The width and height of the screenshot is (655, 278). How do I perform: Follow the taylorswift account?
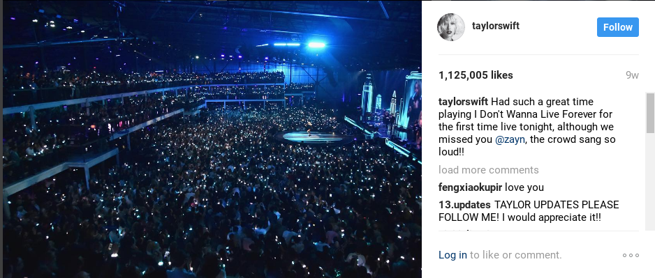(617, 27)
